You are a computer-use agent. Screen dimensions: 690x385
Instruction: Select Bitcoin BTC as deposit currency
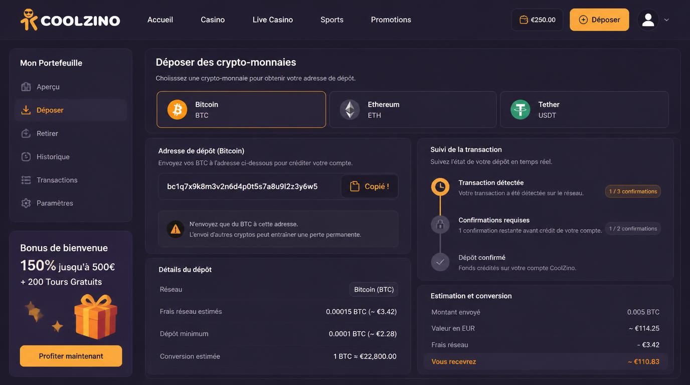click(241, 109)
